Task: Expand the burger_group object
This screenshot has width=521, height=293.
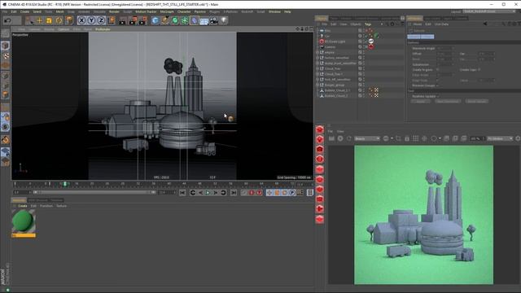Action: (x=317, y=85)
